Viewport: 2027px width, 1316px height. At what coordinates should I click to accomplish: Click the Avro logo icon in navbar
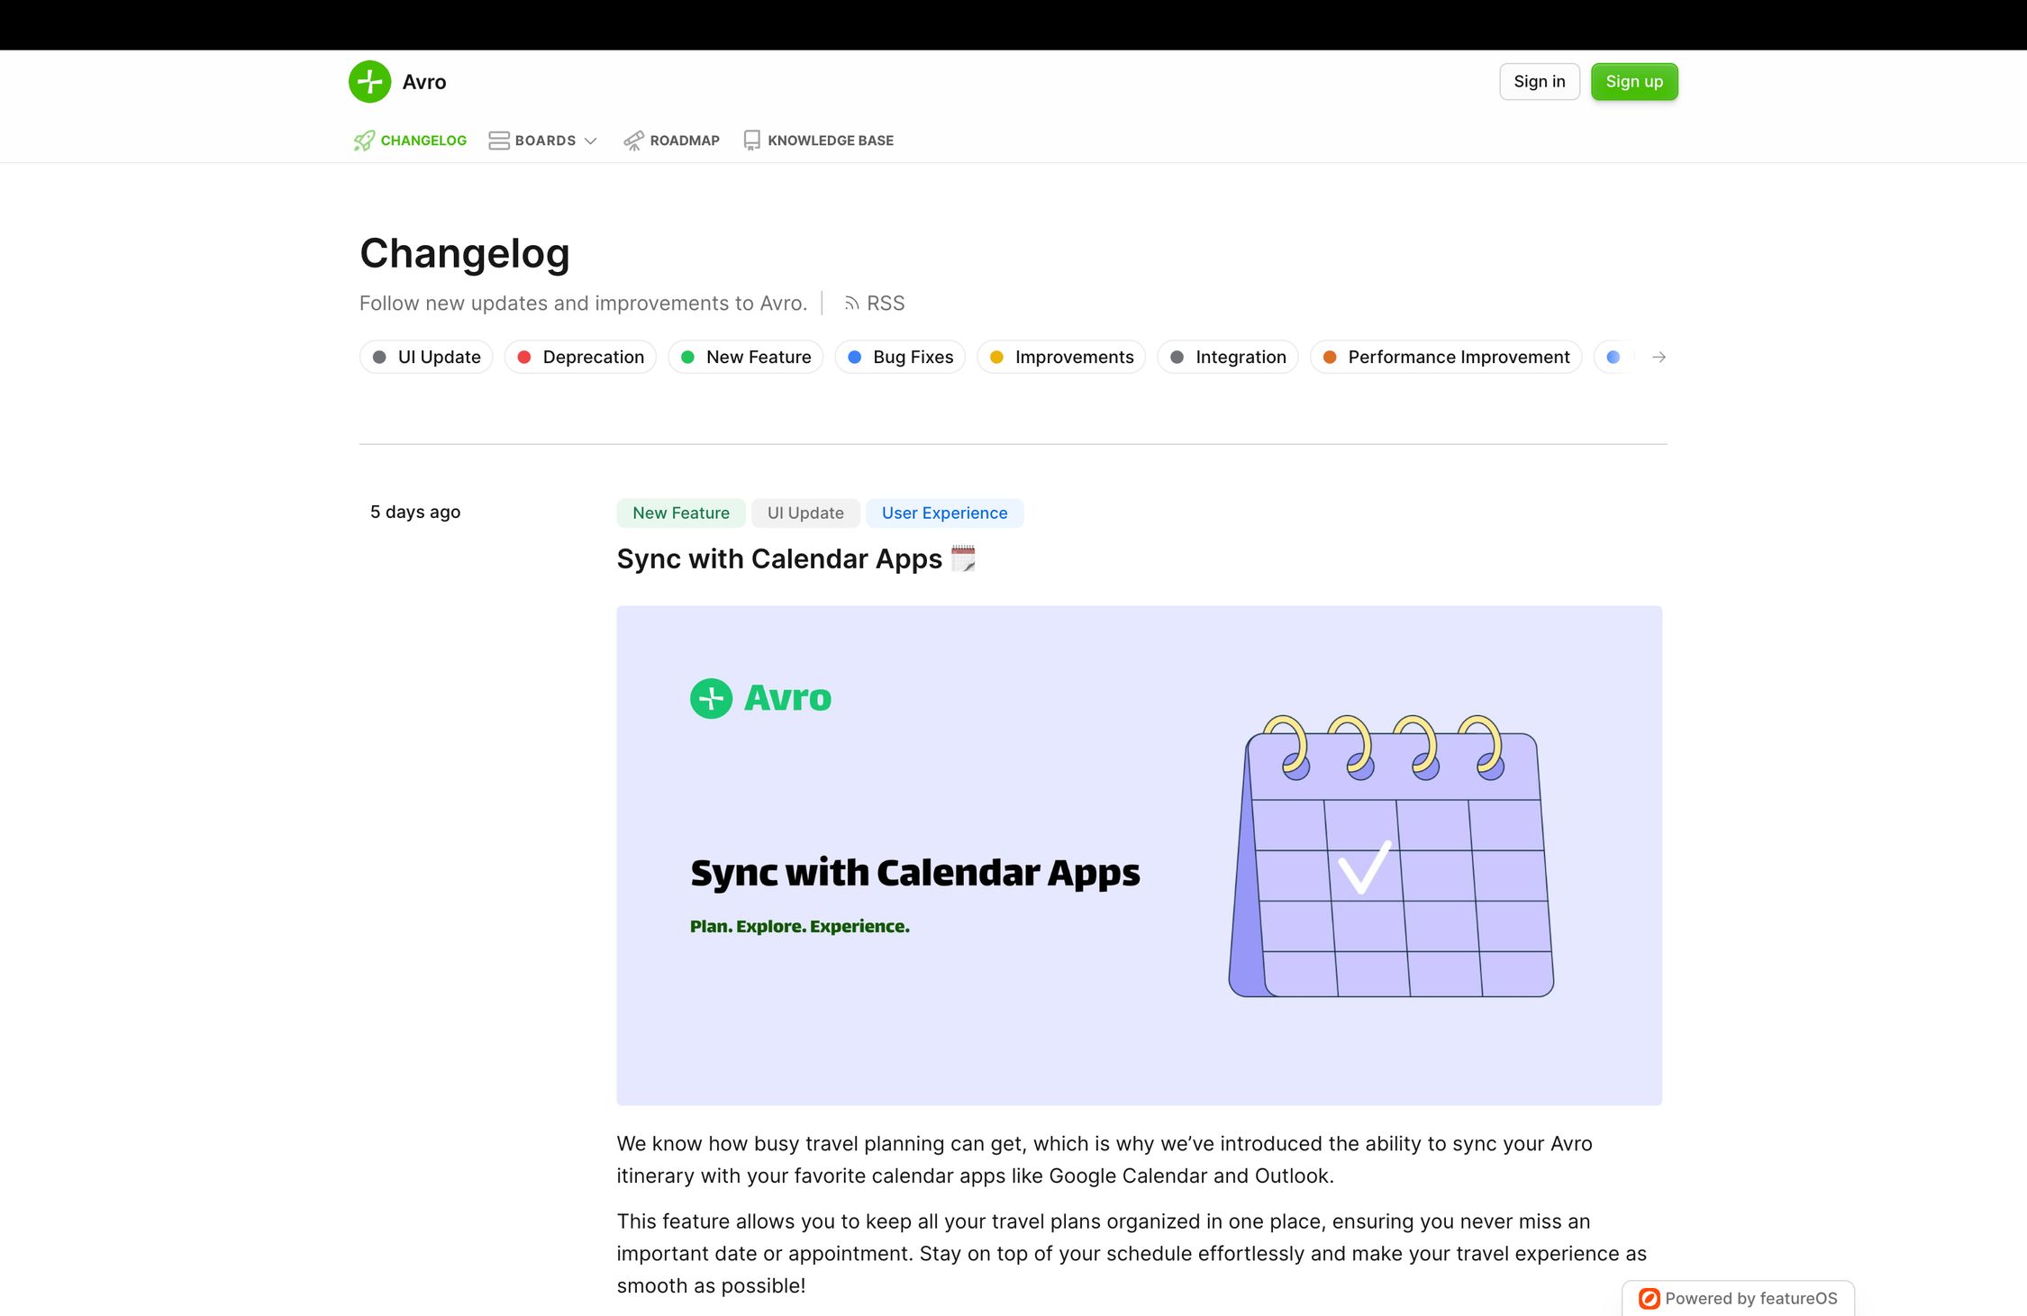pos(369,81)
